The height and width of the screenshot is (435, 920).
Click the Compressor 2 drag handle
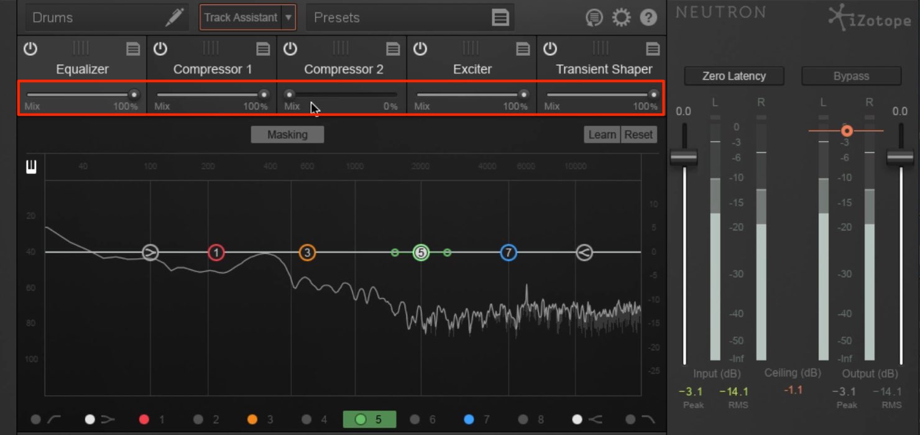[341, 48]
